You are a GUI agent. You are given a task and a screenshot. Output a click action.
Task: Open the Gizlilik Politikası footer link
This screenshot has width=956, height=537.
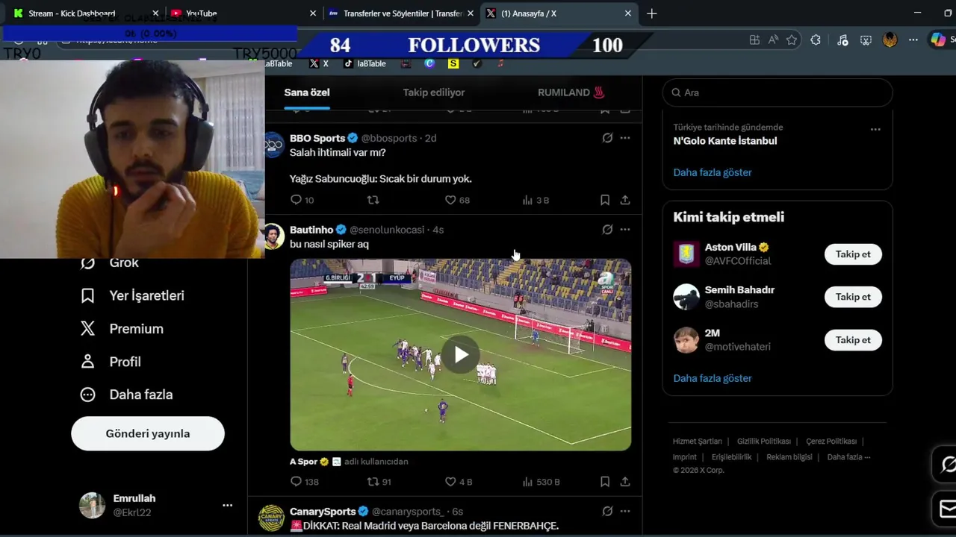point(764,442)
